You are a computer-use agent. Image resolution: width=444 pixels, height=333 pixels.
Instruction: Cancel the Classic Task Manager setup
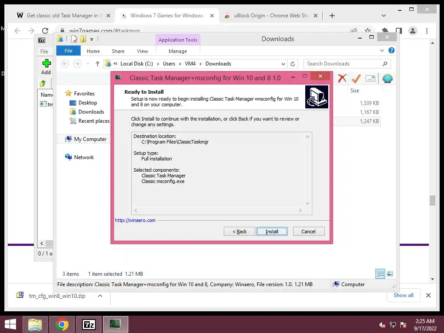click(308, 232)
